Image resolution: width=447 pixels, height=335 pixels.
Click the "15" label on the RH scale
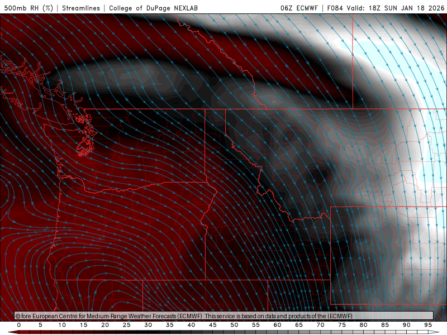tap(83, 325)
